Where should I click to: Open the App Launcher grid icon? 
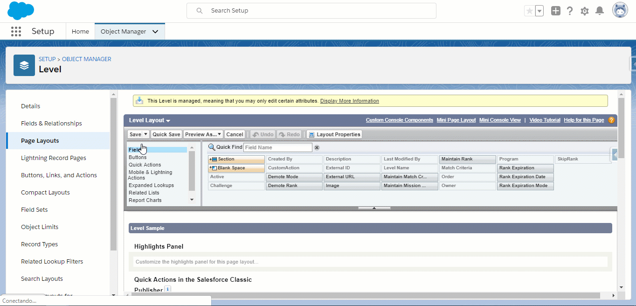coord(16,31)
